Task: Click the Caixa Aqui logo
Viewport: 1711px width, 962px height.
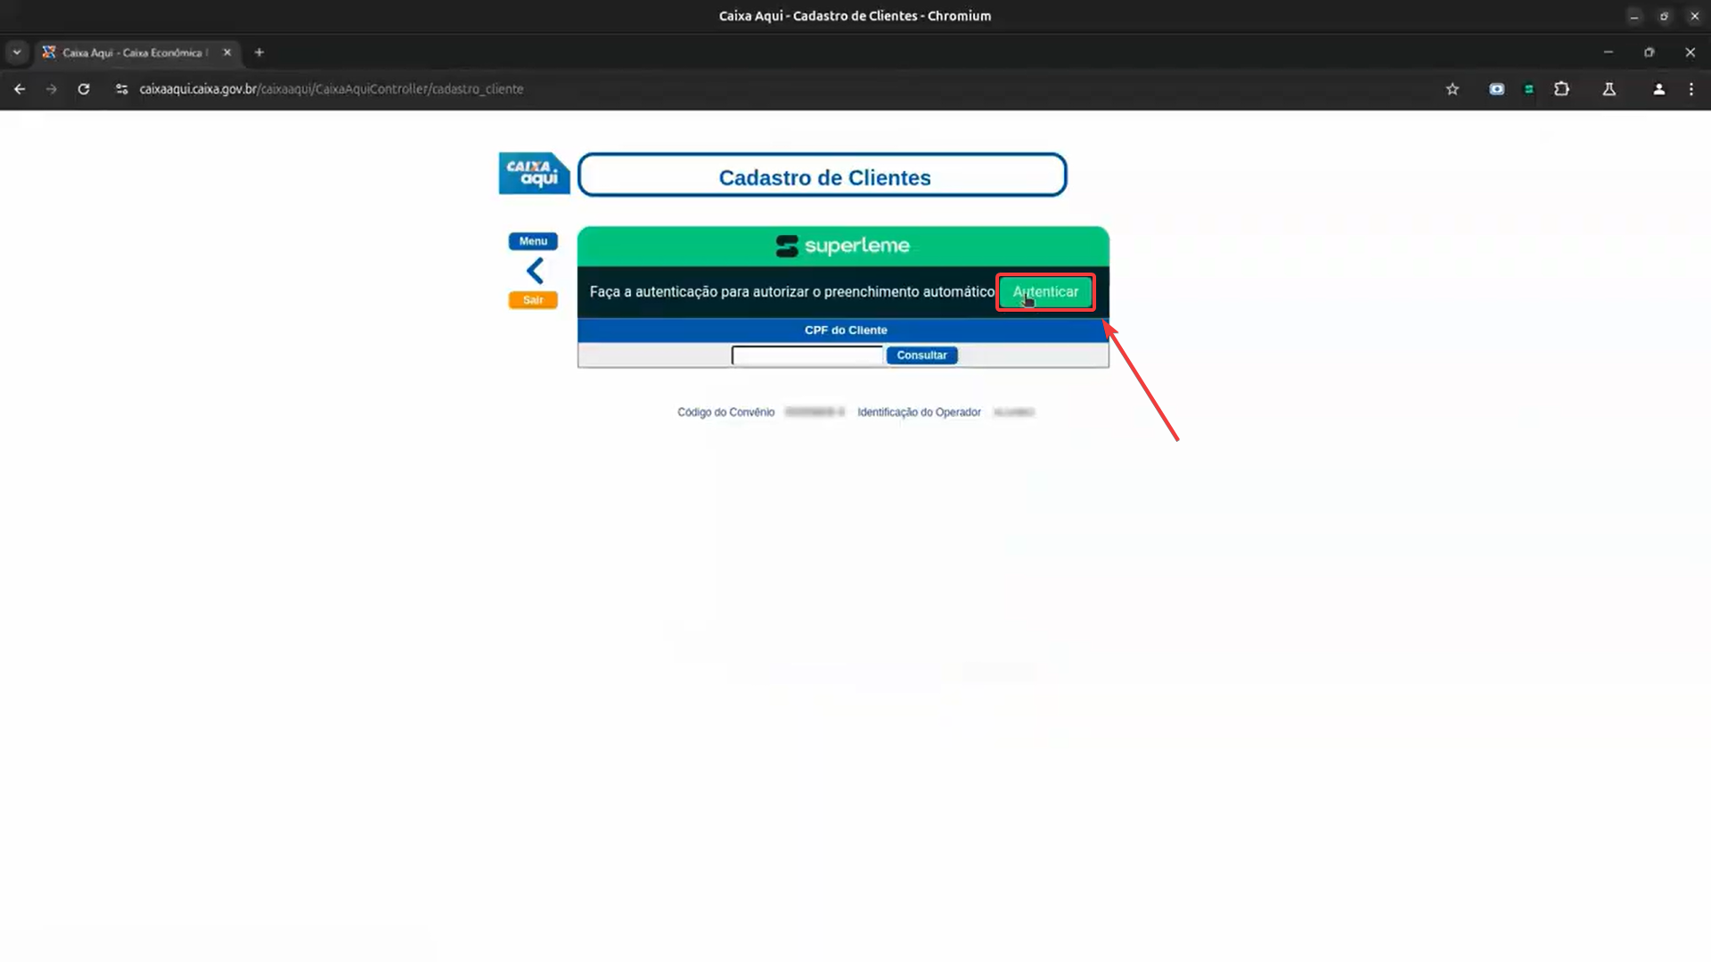Action: click(534, 173)
